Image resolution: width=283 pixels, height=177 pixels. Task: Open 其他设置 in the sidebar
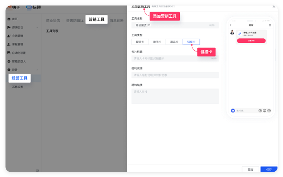(18, 87)
